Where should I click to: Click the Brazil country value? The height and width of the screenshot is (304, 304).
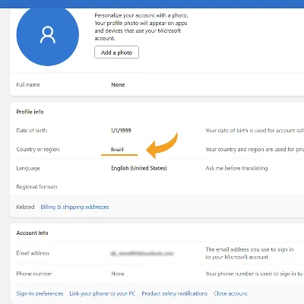click(117, 149)
